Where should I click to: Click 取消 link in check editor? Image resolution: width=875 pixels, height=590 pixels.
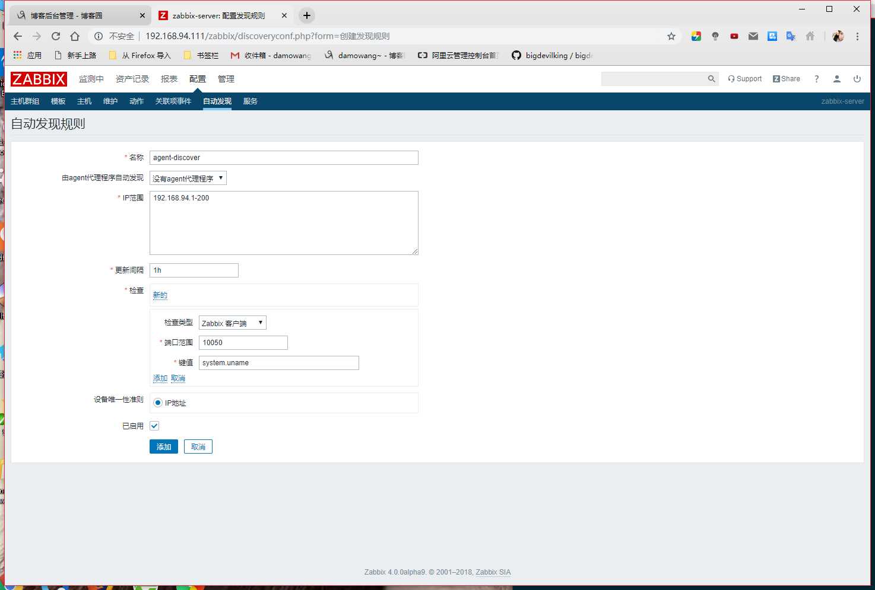pos(178,378)
